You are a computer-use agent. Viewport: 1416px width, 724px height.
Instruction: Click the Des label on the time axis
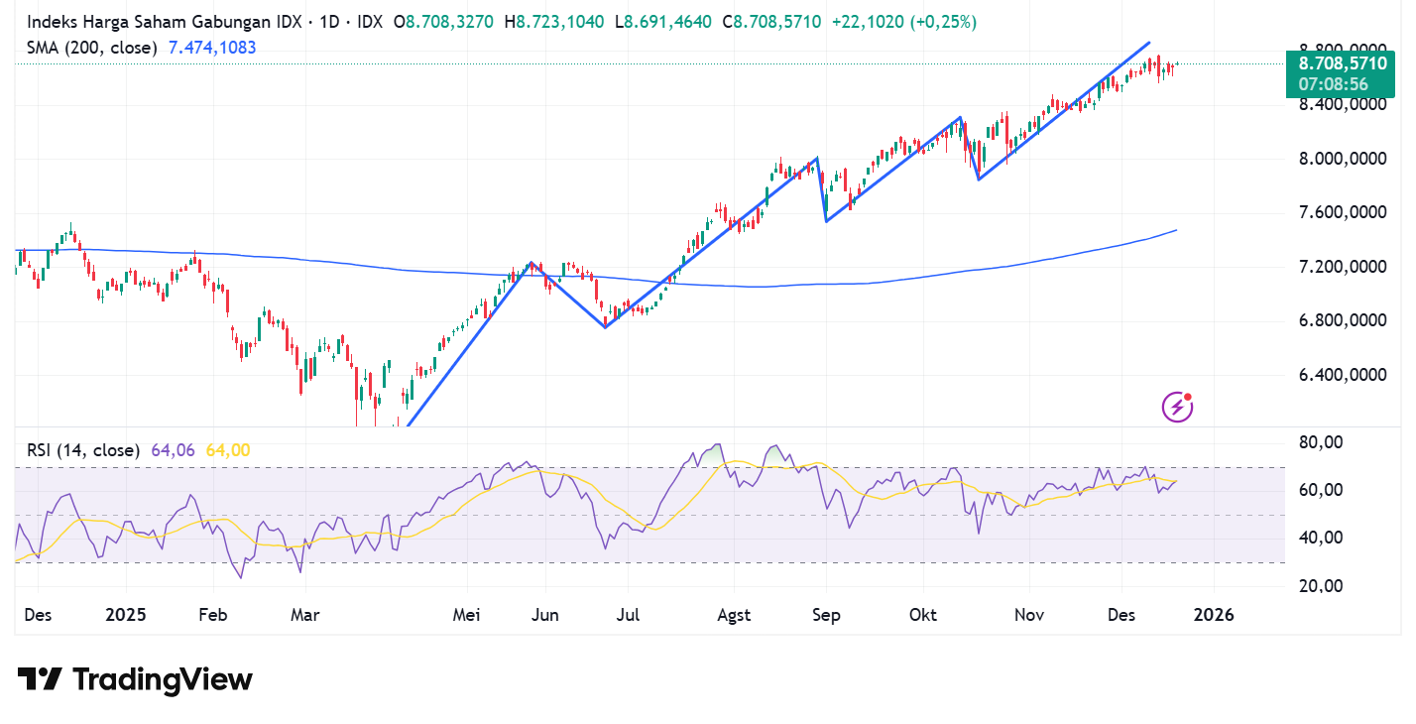[38, 614]
